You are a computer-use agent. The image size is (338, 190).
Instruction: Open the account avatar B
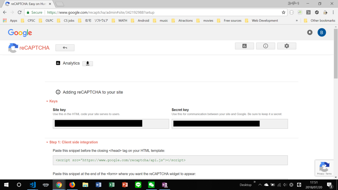[321, 32]
